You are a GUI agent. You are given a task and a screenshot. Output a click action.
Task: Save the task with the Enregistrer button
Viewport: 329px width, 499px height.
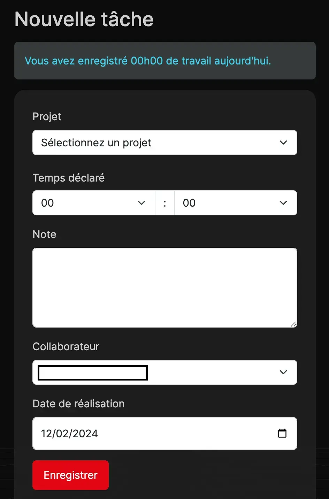coord(71,475)
